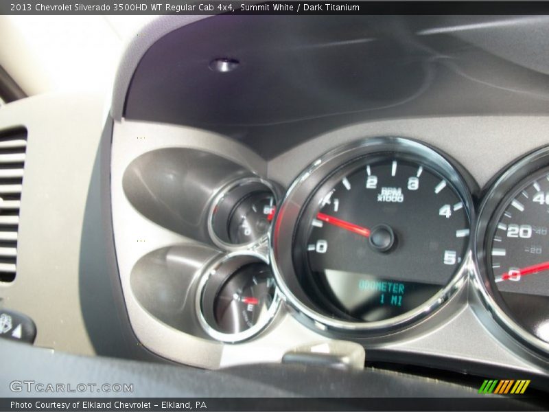Click the dashboard air vent slats
The width and height of the screenshot is (549, 412).
(12, 205)
